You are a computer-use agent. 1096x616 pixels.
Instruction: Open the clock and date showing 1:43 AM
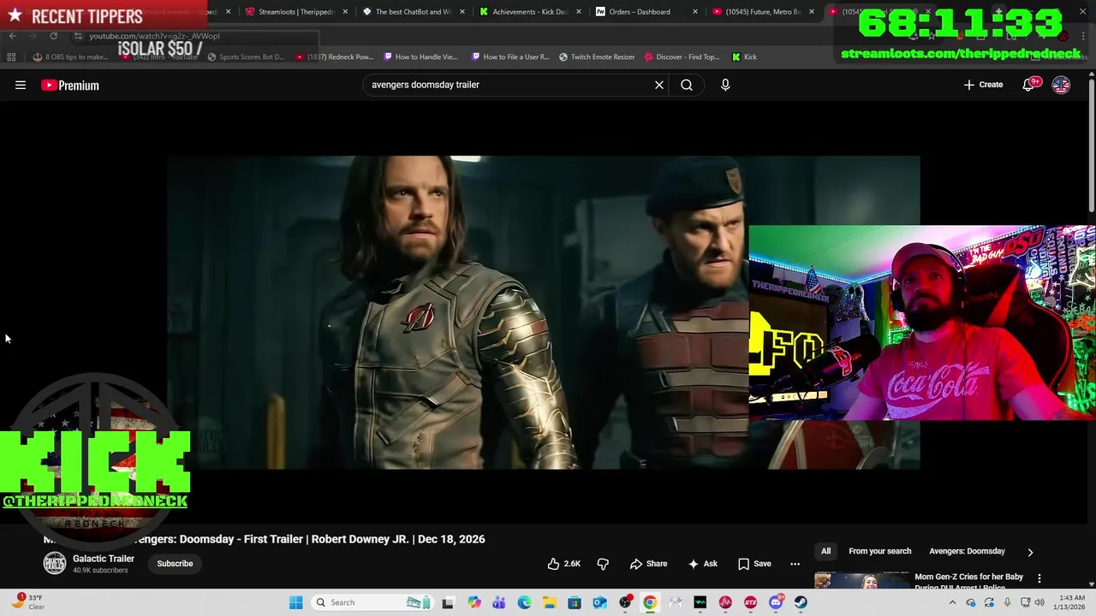click(x=1070, y=602)
